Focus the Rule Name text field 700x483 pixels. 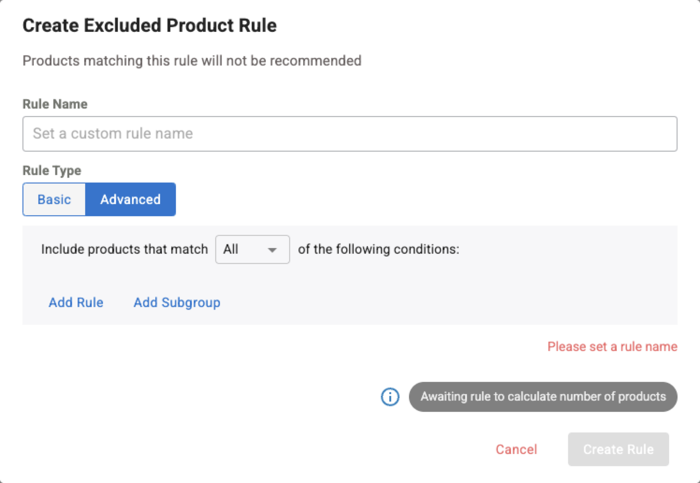(x=350, y=134)
